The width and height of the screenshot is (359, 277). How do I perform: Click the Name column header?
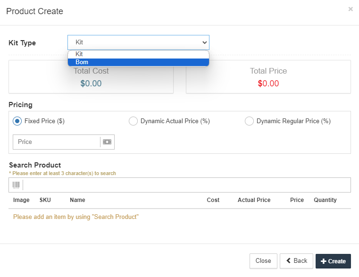tap(77, 200)
